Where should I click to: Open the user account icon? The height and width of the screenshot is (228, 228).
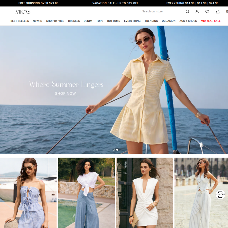pyautogui.click(x=197, y=11)
